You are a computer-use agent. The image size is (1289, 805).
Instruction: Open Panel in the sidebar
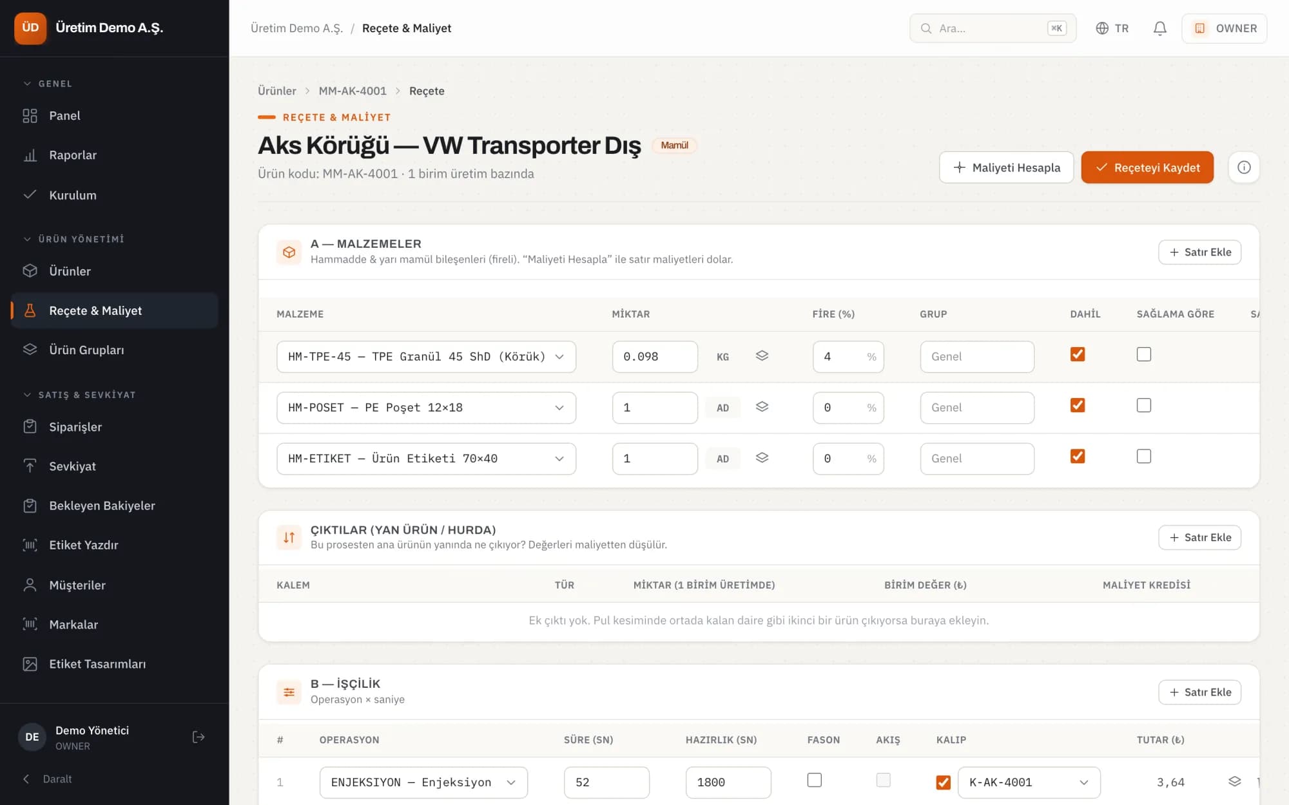click(115, 116)
